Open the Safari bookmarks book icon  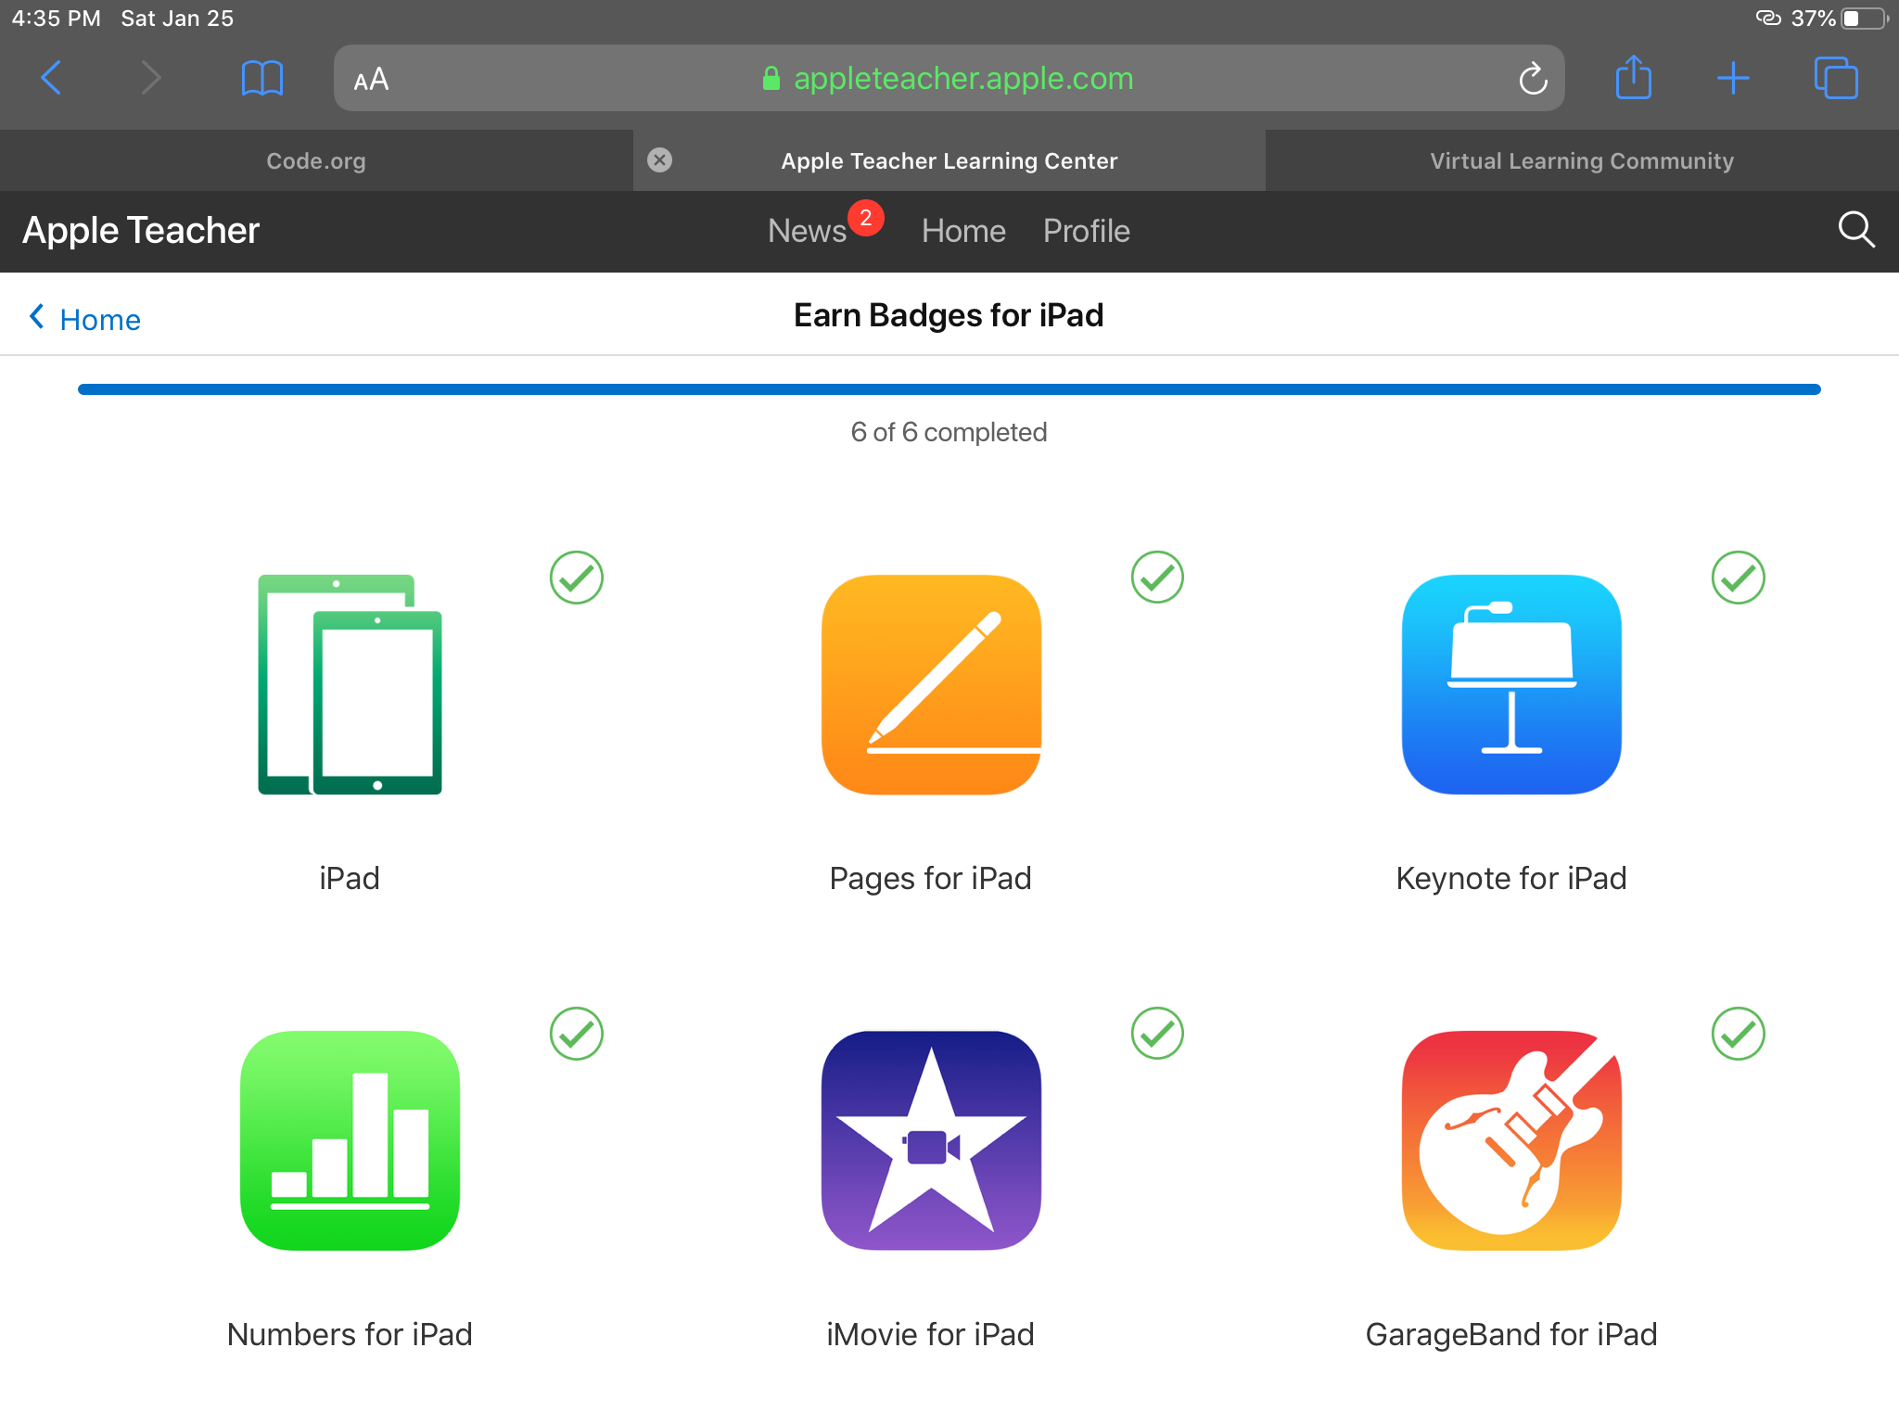point(261,78)
